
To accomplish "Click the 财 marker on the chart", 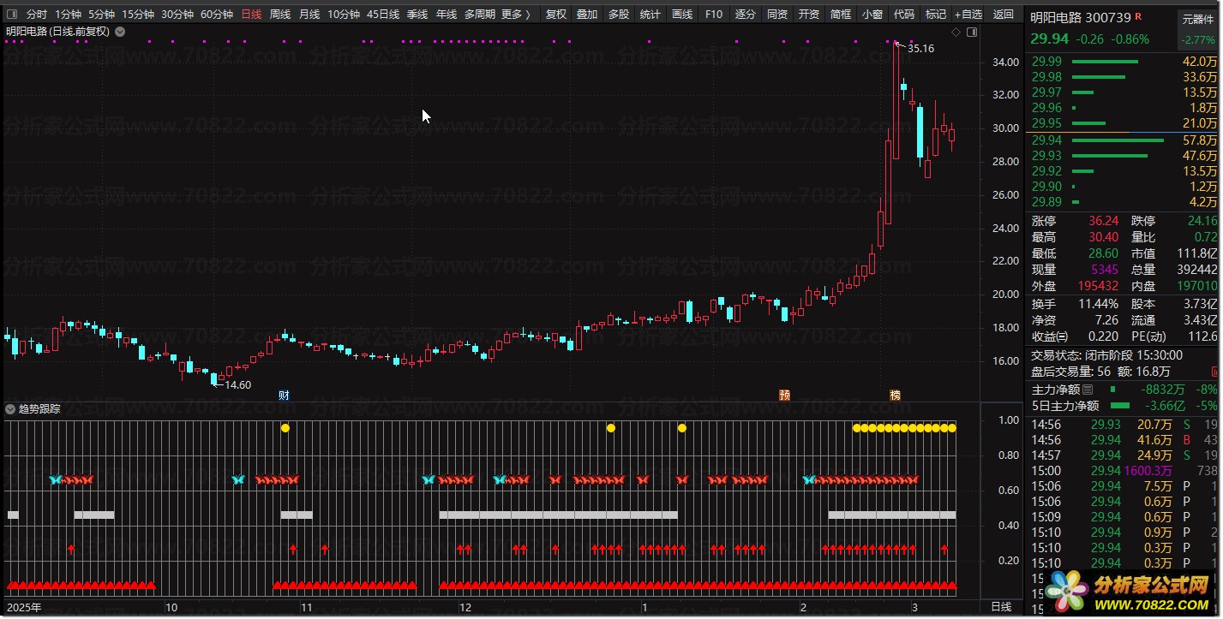I will [x=284, y=396].
